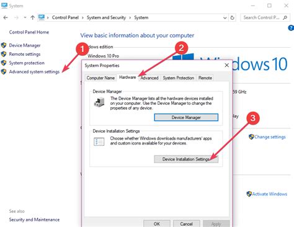Click the Device Installation Settings list icon
Screen dimensions: 294x227
point(99,142)
